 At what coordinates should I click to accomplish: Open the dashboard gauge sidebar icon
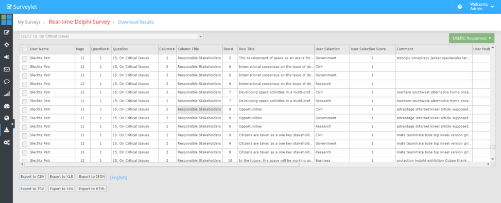point(6,106)
